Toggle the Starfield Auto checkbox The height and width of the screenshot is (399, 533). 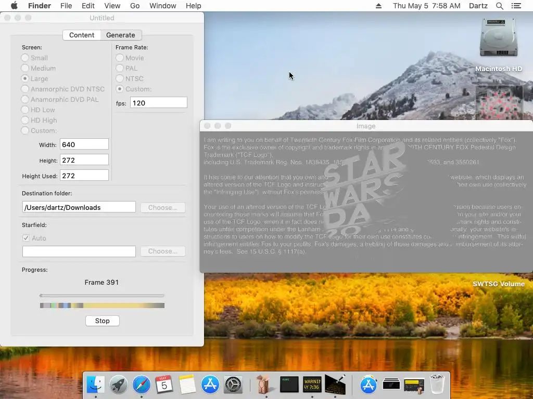[26, 238]
